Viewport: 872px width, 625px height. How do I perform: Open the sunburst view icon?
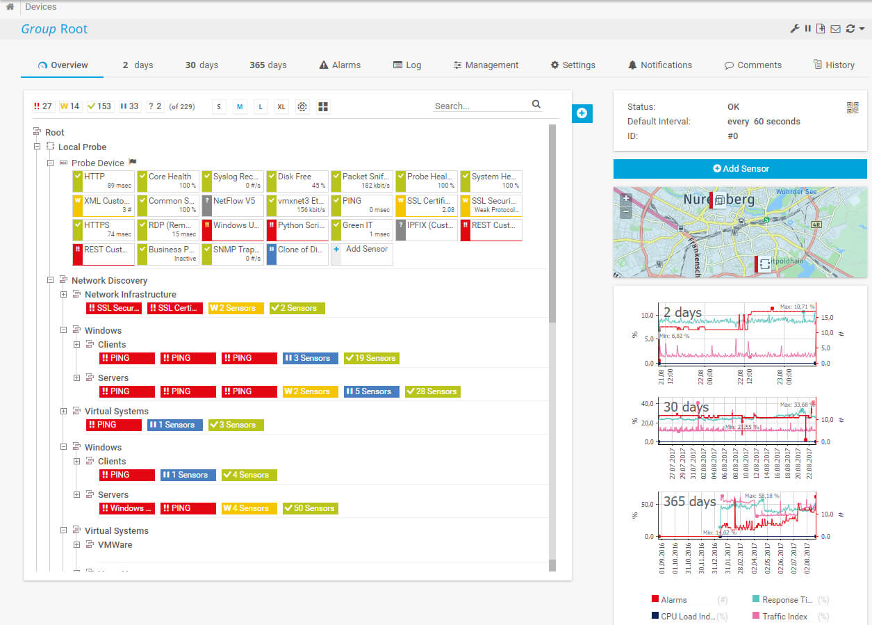click(302, 106)
